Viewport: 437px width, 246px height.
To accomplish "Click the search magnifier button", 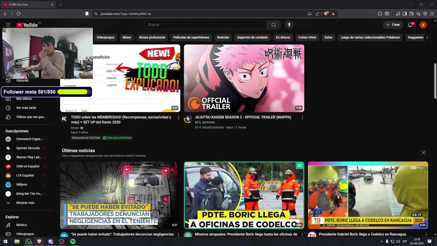I will coord(274,25).
